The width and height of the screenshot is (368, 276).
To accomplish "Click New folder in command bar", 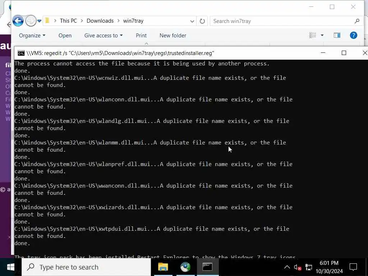I will (x=173, y=36).
